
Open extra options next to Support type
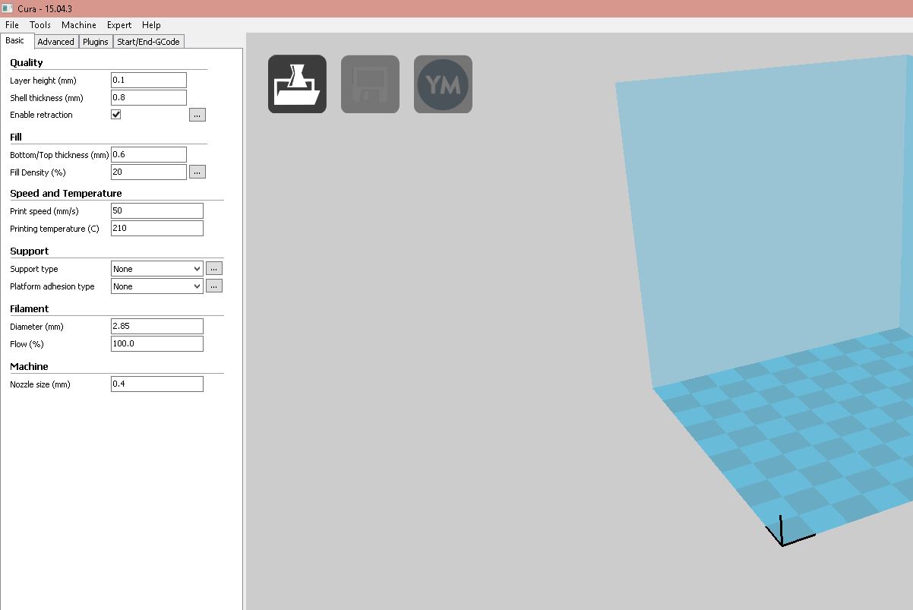(213, 267)
